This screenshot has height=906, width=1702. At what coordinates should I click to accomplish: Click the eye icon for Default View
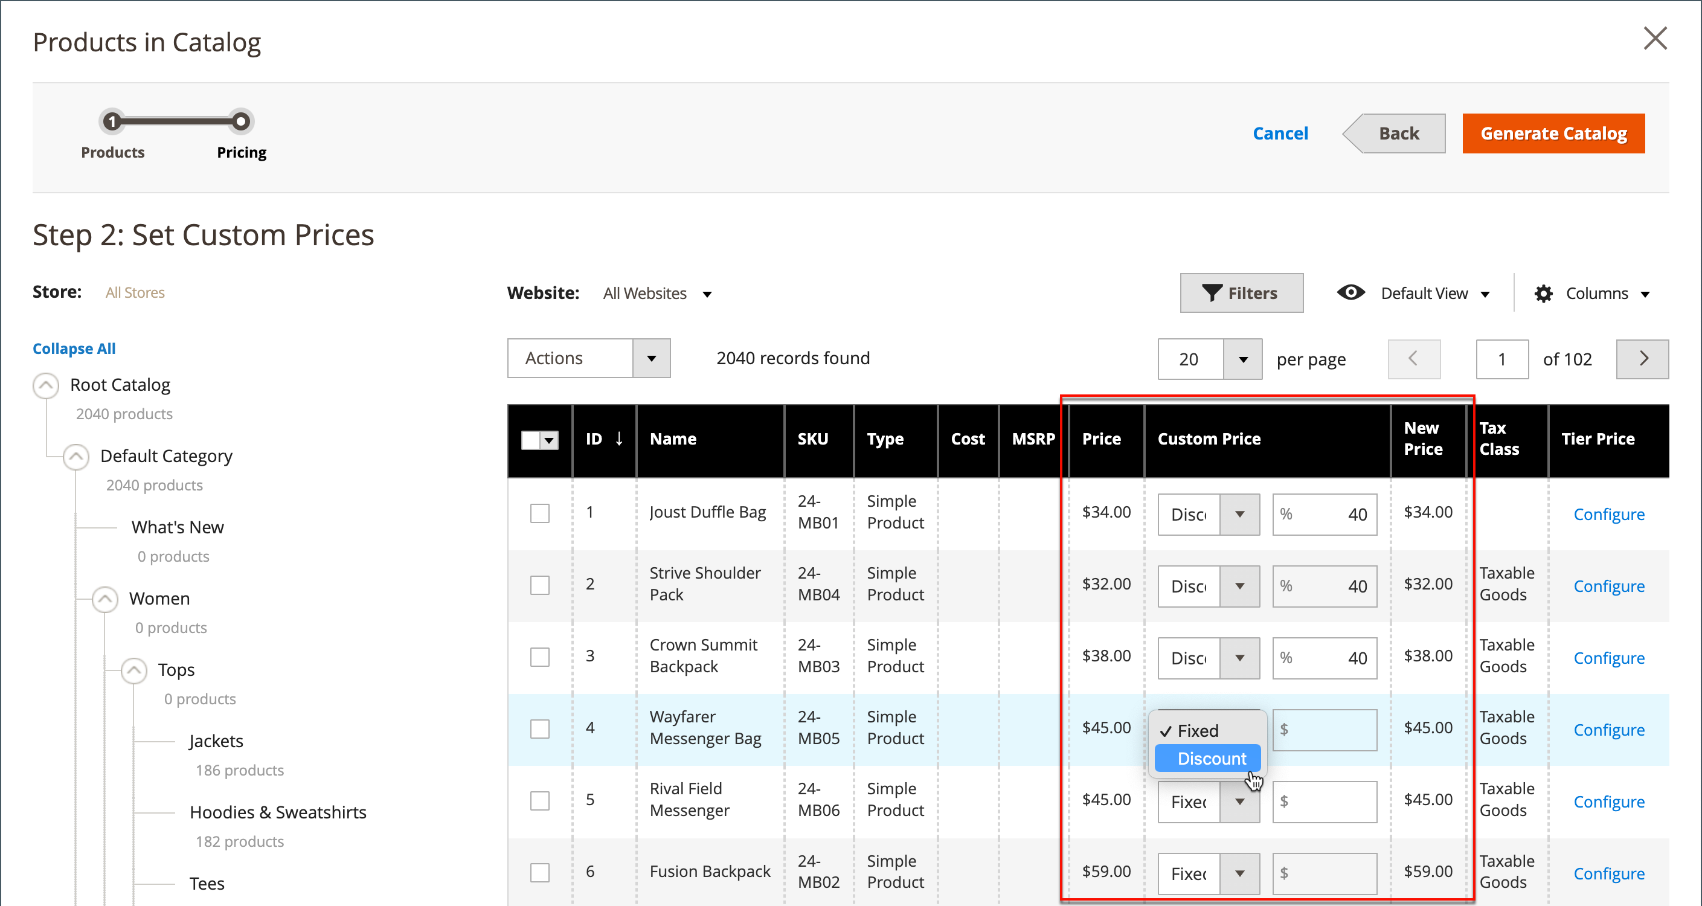tap(1350, 292)
